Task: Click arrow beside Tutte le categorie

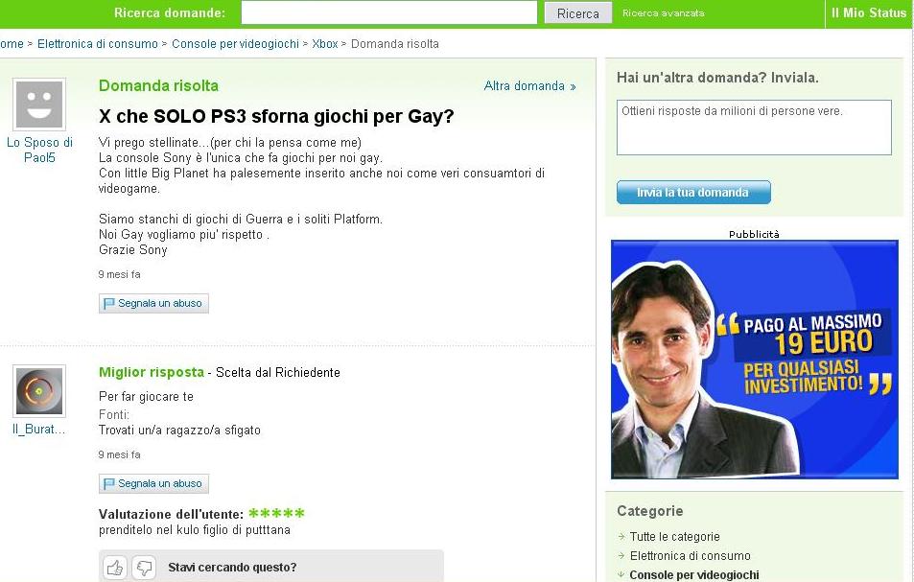Action: 621,537
